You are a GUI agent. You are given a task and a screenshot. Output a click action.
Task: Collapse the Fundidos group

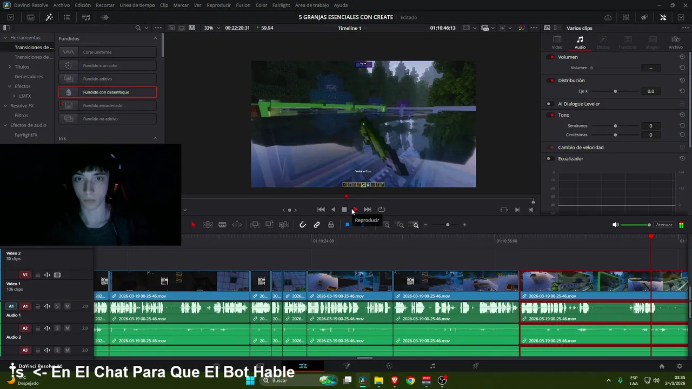point(156,38)
